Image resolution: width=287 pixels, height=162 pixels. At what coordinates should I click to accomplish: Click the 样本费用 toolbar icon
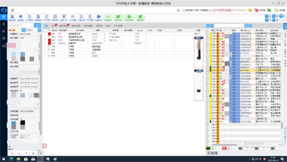[90, 18]
